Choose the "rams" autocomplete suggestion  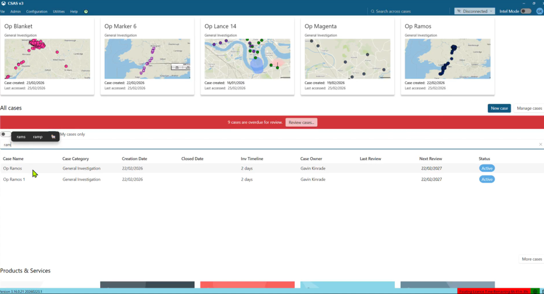(x=21, y=137)
